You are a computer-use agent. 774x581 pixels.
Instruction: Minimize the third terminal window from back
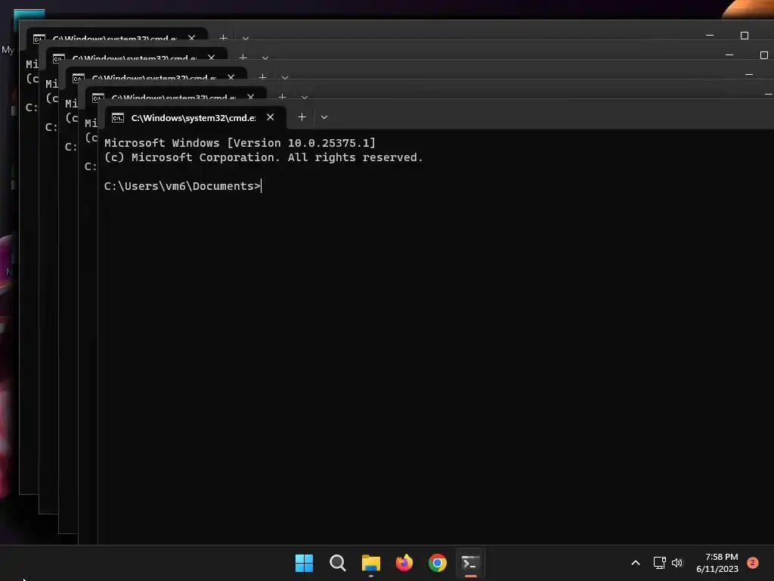coord(749,75)
